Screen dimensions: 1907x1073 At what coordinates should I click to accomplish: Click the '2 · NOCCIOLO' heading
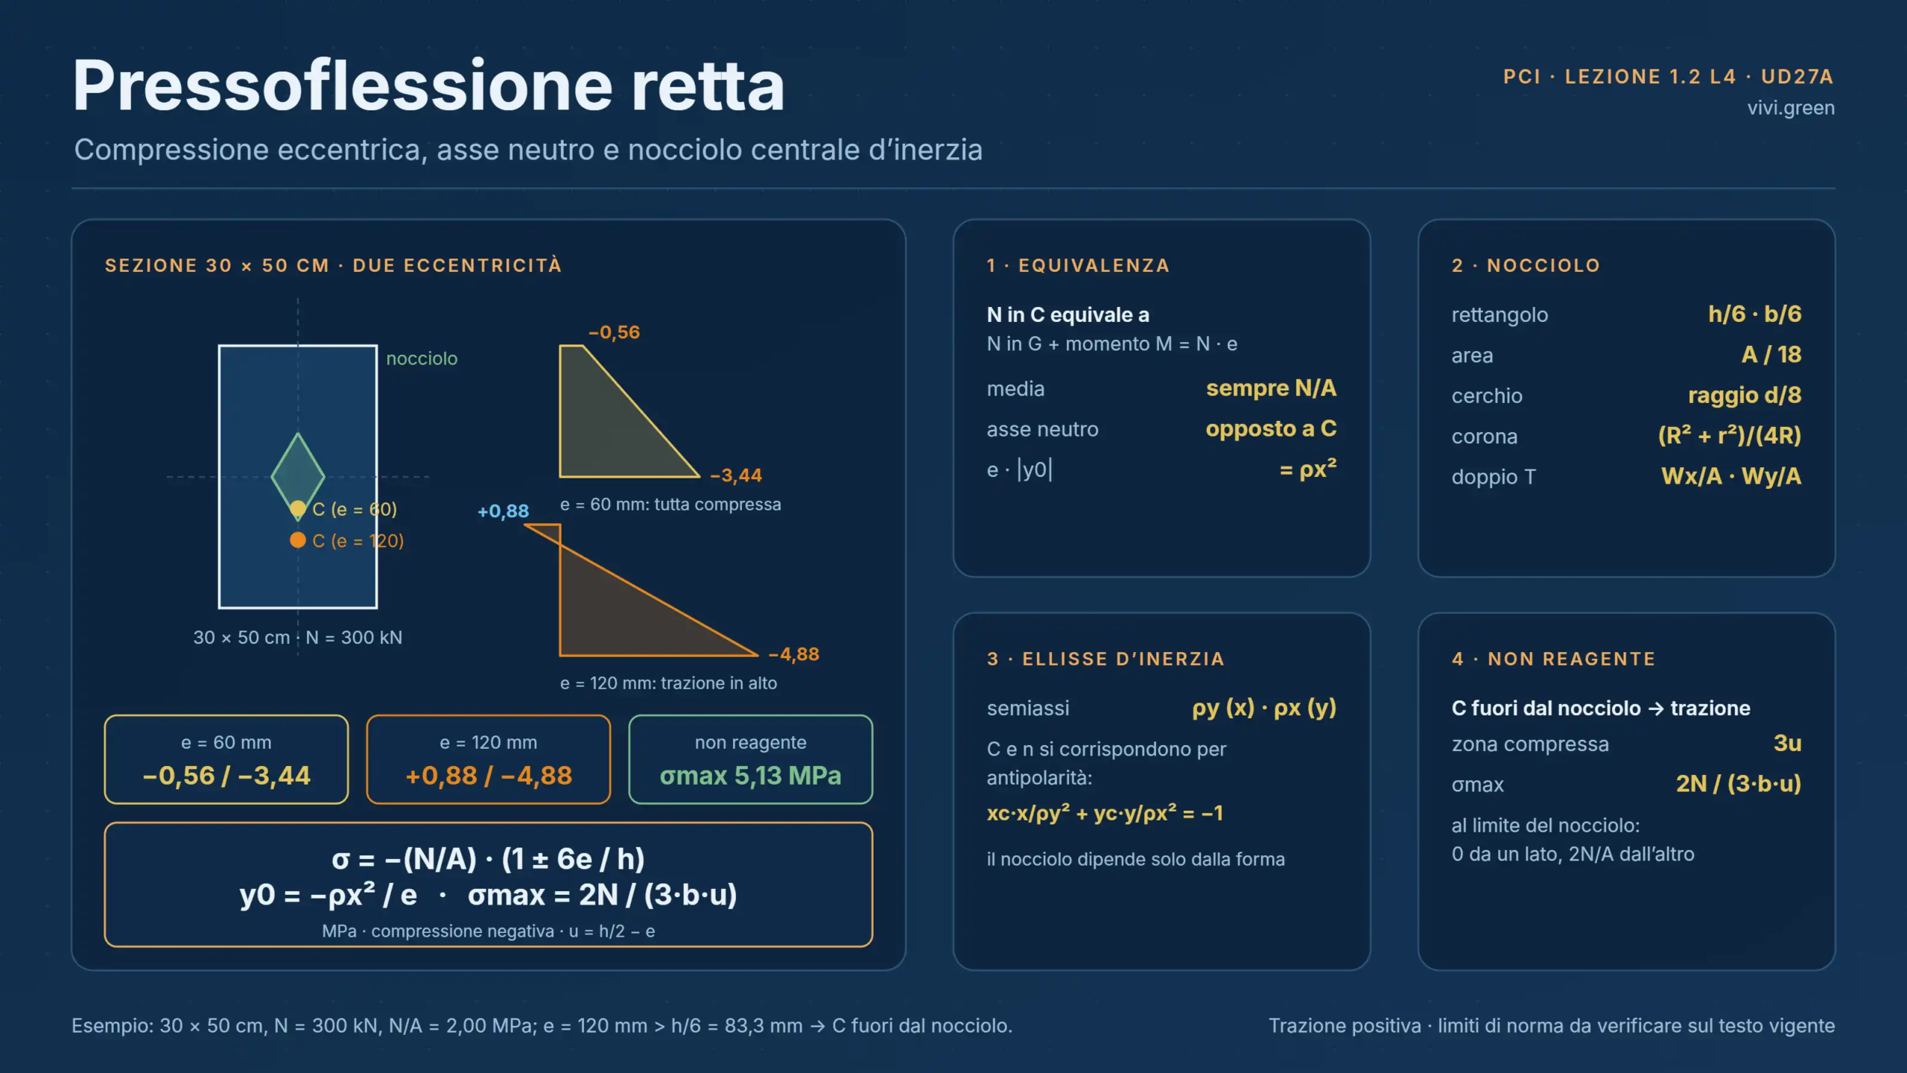click(1526, 265)
